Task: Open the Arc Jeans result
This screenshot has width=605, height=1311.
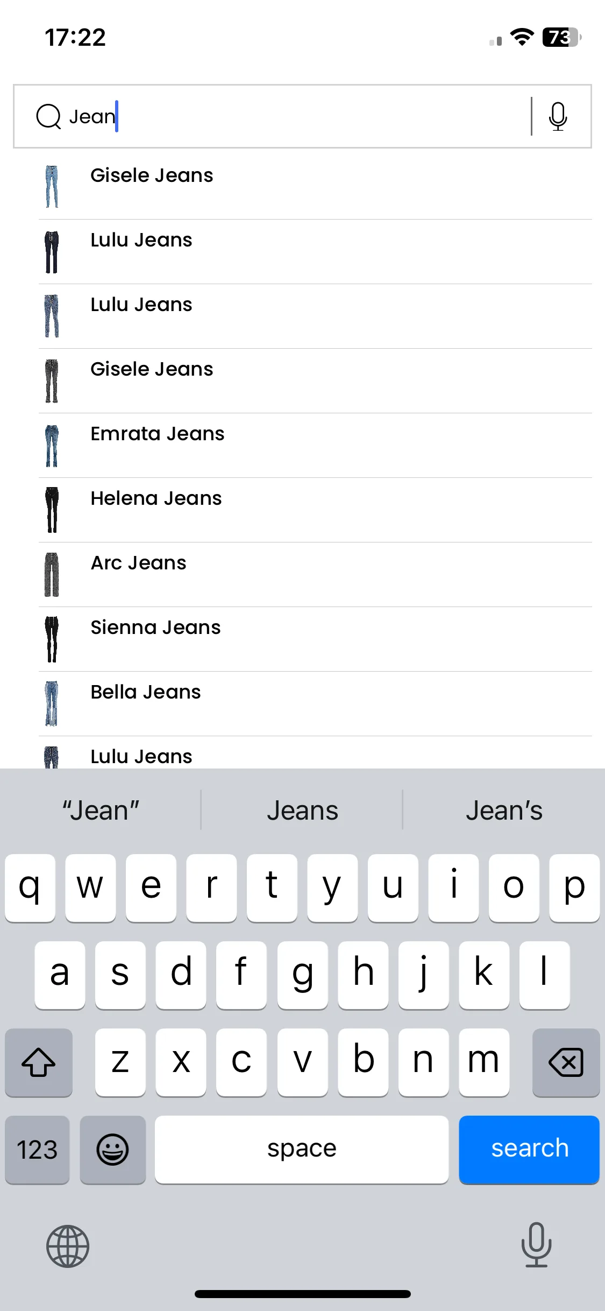Action: (x=315, y=575)
